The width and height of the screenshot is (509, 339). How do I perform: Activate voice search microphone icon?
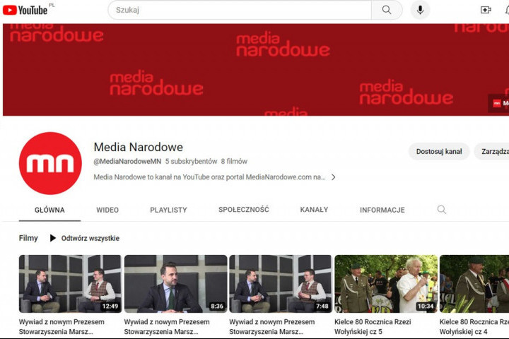[x=421, y=10]
